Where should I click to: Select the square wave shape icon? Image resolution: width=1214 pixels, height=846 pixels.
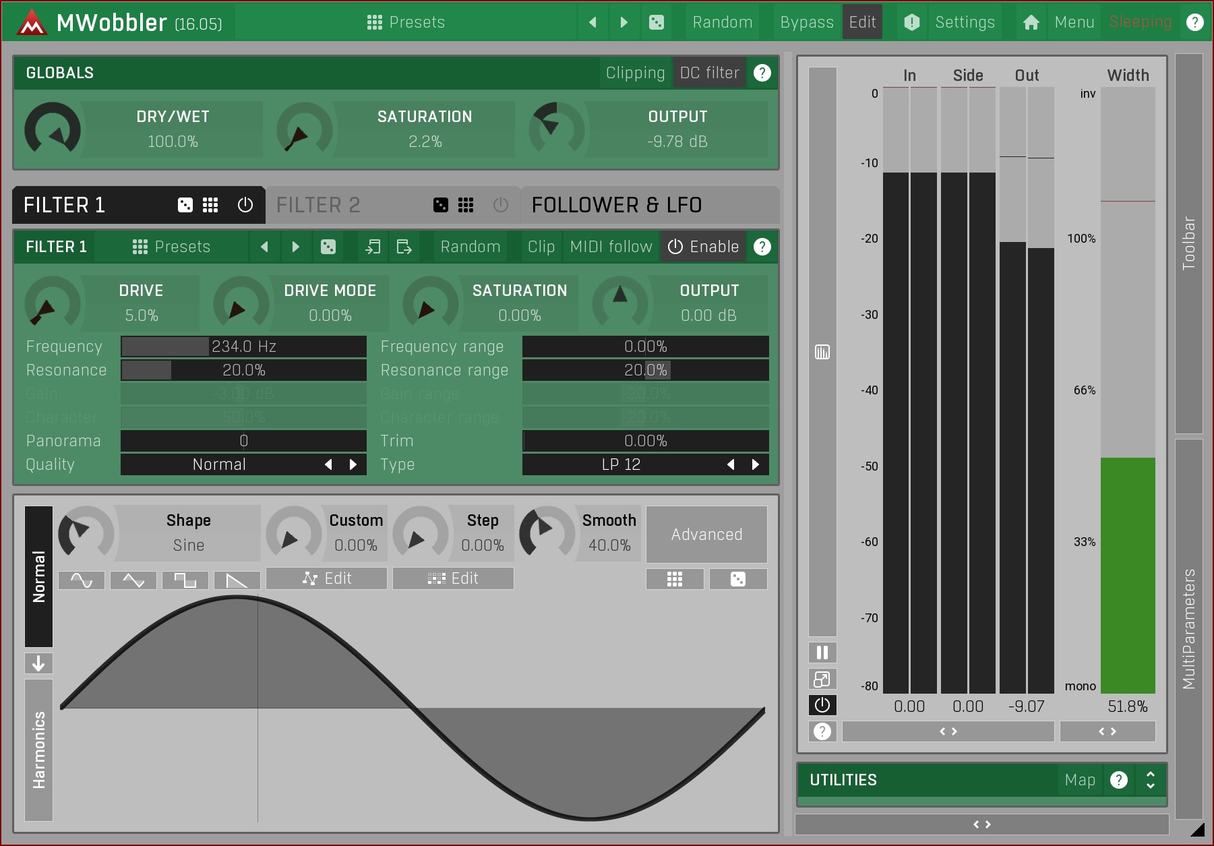pos(185,580)
